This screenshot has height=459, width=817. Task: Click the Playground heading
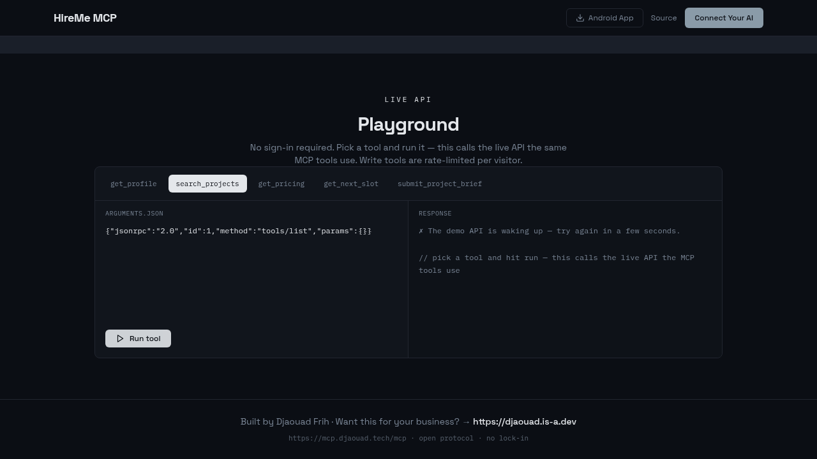pos(408,124)
